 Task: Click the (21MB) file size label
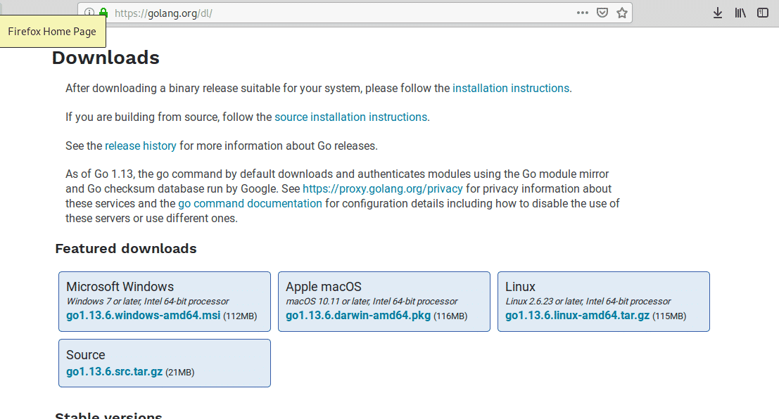180,373
